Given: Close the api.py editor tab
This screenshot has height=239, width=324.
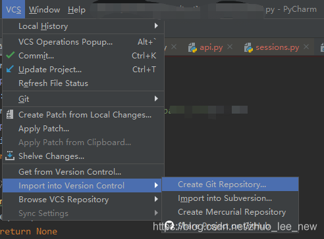Looking at the screenshot, I should (x=230, y=47).
